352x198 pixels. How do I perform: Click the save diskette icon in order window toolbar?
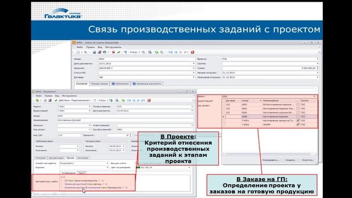pos(94,52)
